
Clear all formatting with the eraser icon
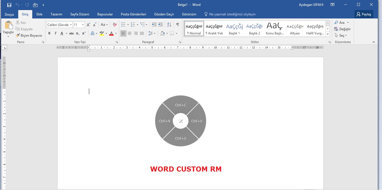(114, 25)
